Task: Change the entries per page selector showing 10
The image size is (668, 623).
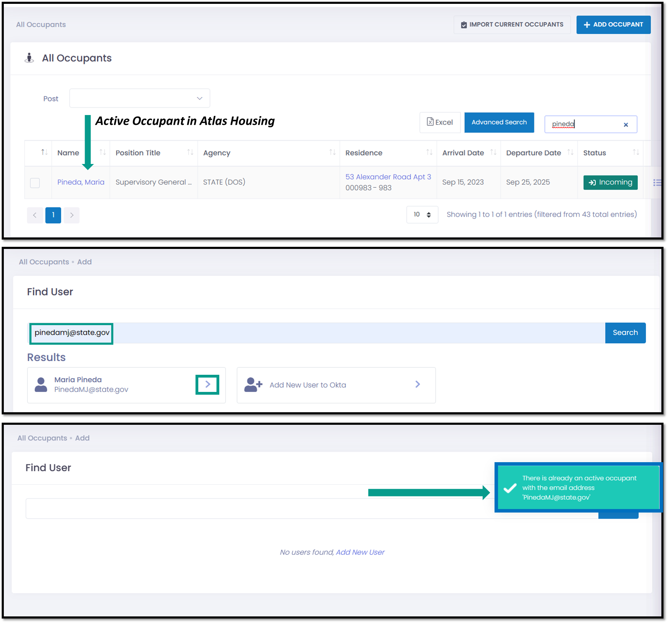Action: pos(422,215)
